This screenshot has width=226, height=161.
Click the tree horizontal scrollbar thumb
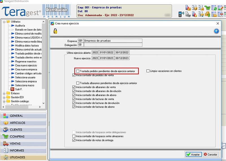pos(17,107)
